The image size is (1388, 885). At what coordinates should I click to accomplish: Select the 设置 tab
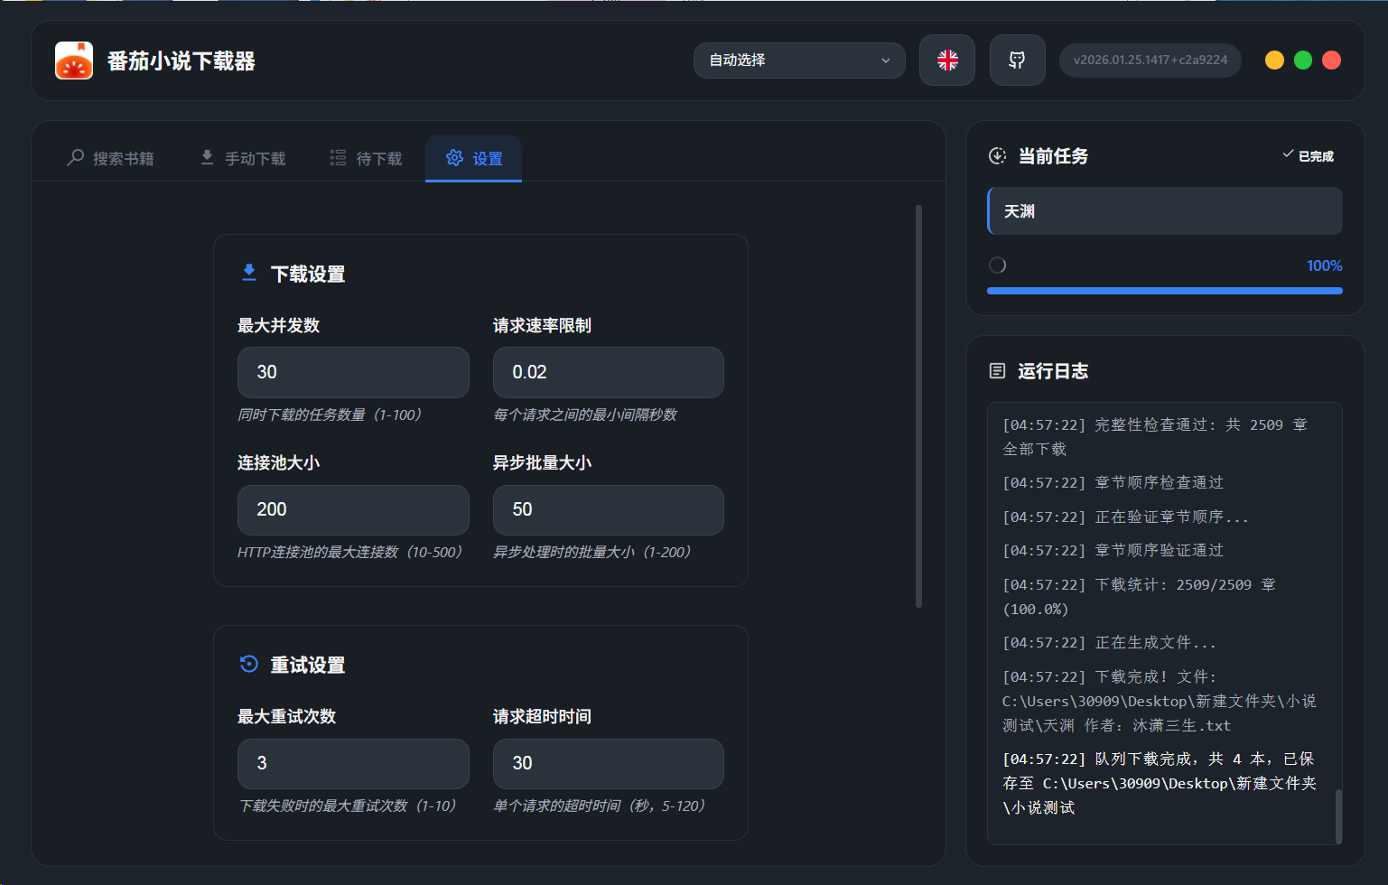474,159
